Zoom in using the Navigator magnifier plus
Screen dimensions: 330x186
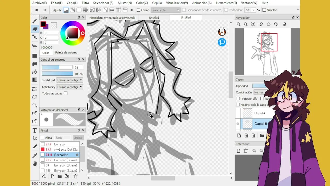[238, 24]
